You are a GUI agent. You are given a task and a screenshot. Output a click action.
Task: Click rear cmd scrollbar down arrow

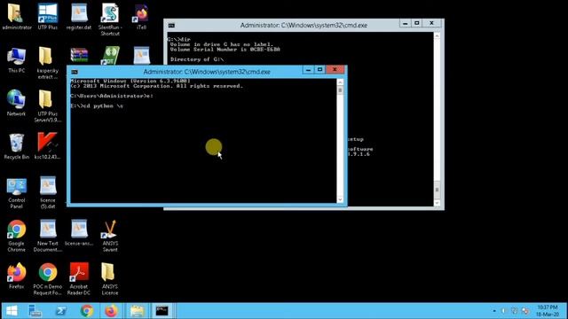pyautogui.click(x=437, y=203)
